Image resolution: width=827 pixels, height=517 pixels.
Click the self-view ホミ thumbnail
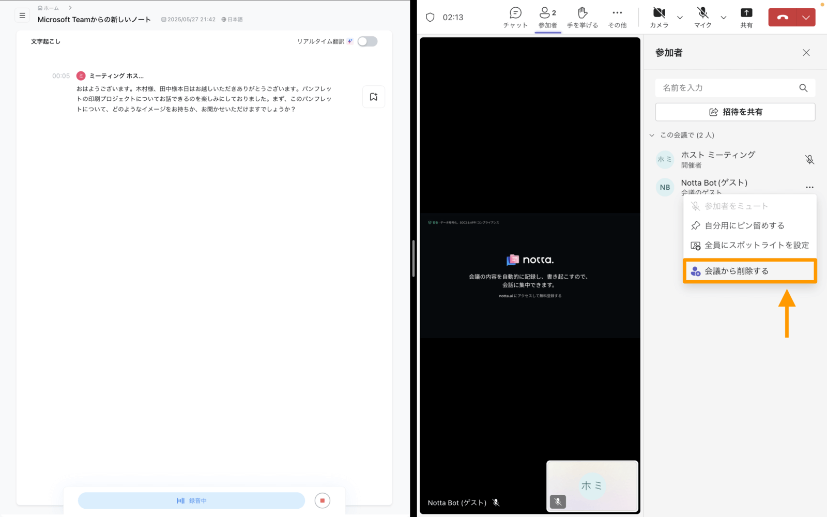[592, 486]
